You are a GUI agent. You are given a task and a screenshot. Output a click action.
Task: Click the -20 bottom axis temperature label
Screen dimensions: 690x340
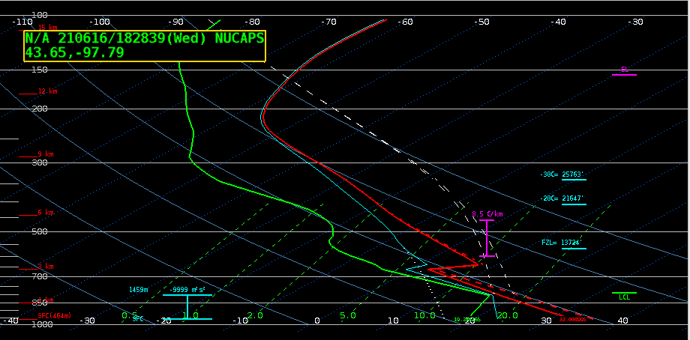(163, 321)
